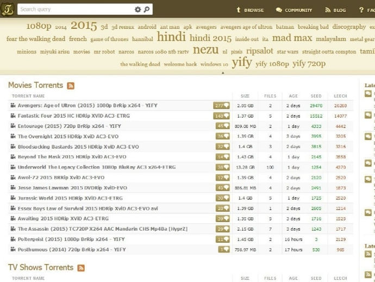Select the 'yify 720p' tag
This screenshot has height=282, width=375.
click(x=309, y=64)
